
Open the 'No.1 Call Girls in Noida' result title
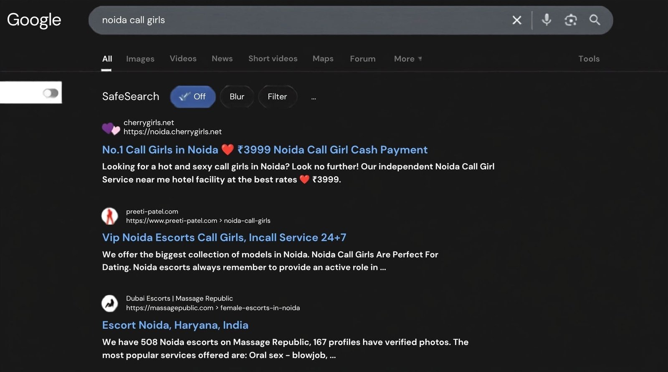pyautogui.click(x=265, y=150)
